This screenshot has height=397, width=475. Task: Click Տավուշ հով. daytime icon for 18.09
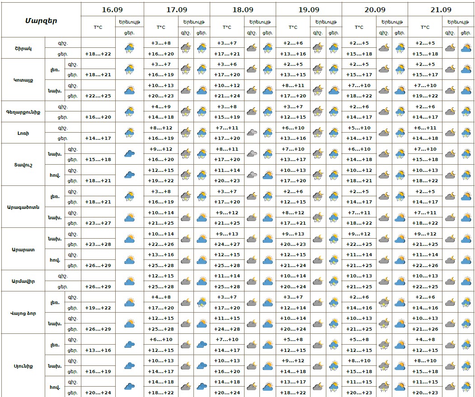[x=268, y=175]
